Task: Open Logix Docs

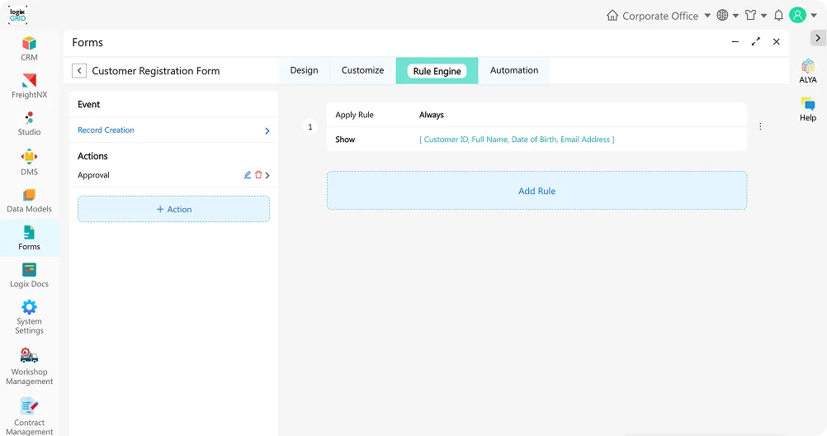Action: click(29, 276)
